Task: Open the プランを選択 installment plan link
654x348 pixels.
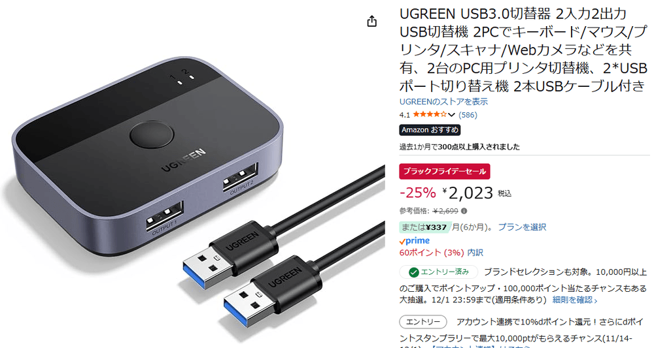Action: tap(522, 227)
